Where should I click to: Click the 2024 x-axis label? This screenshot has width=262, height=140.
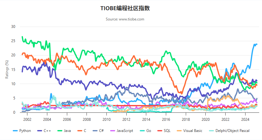coord(245,119)
